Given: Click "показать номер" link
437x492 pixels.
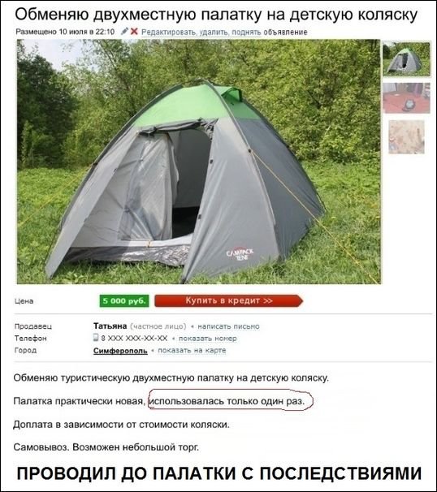Looking at the screenshot, I should tap(207, 339).
